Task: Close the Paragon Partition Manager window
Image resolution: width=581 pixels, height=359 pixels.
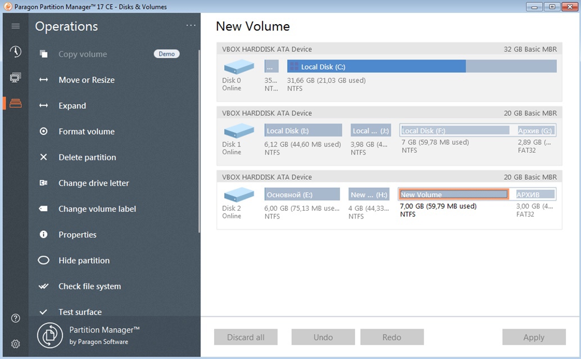Action: 570,7
